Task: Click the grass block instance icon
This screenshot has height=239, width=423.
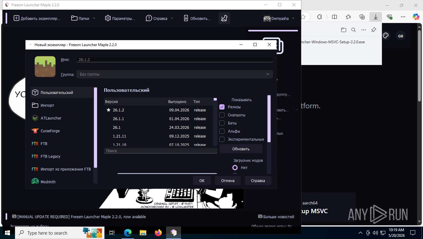Action: pos(45,67)
